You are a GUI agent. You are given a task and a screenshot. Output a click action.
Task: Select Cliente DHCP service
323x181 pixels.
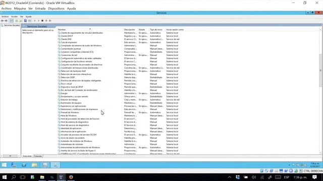67,36
